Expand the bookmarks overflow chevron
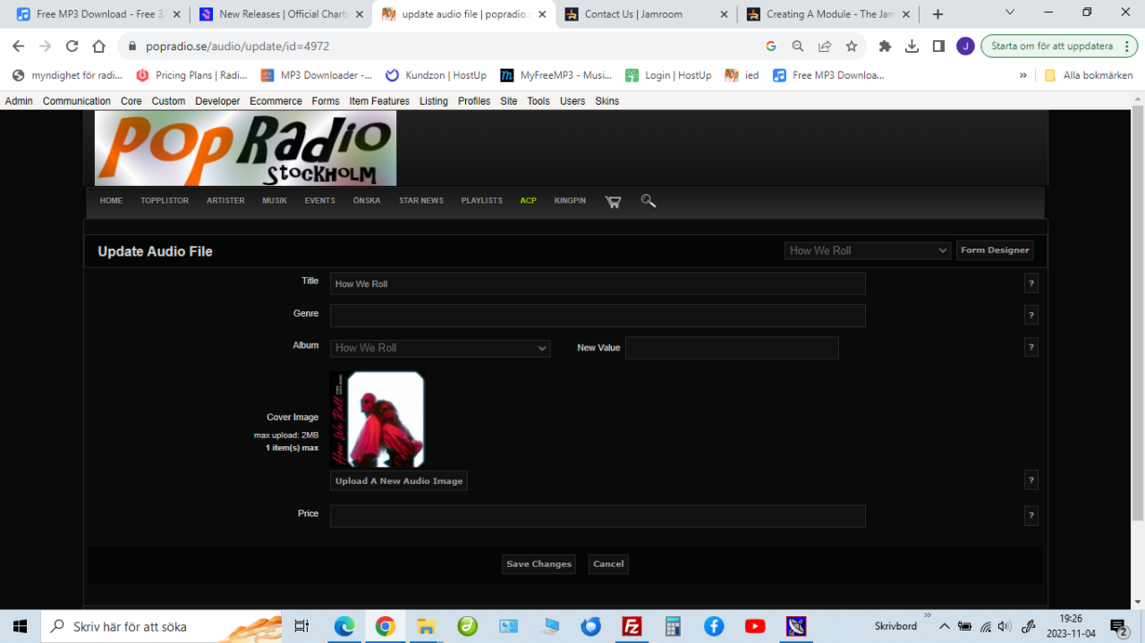Screen dimensions: 1145x643 [x=1022, y=75]
